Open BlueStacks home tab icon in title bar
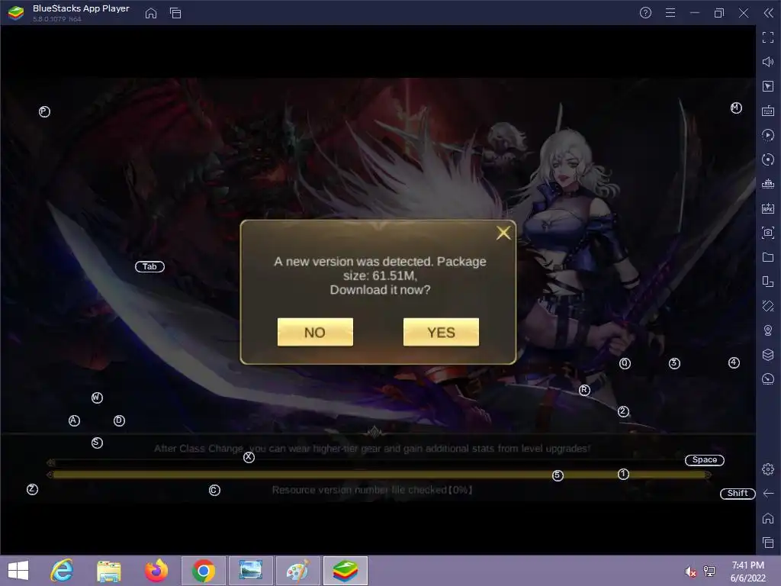The height and width of the screenshot is (586, 781). [x=151, y=13]
